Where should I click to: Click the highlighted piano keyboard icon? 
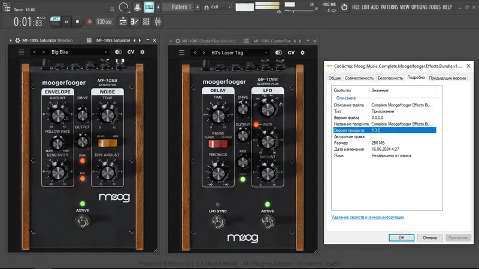(x=148, y=7)
